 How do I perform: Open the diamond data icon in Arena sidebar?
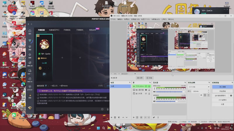coord(30,55)
